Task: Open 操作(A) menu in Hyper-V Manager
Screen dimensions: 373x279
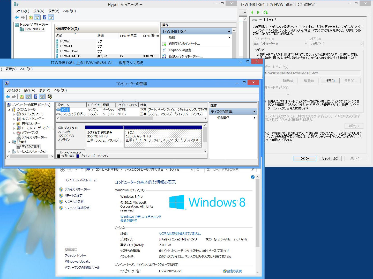Action: click(39, 11)
